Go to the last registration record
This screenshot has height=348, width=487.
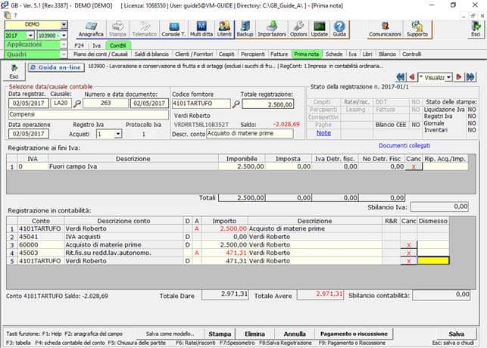pos(470,77)
